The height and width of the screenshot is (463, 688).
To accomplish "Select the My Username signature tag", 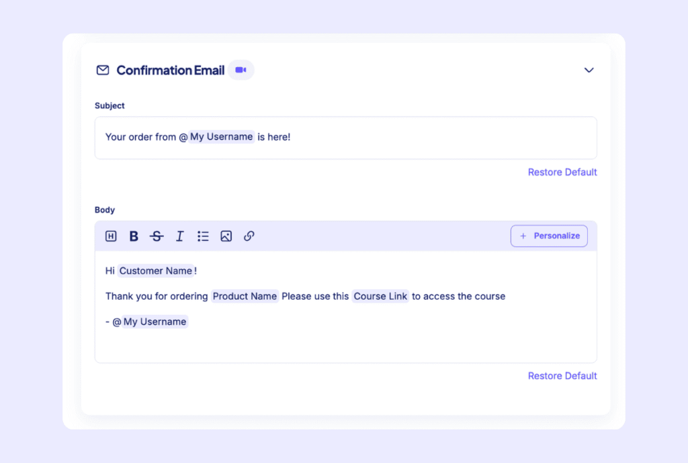I will pos(155,321).
